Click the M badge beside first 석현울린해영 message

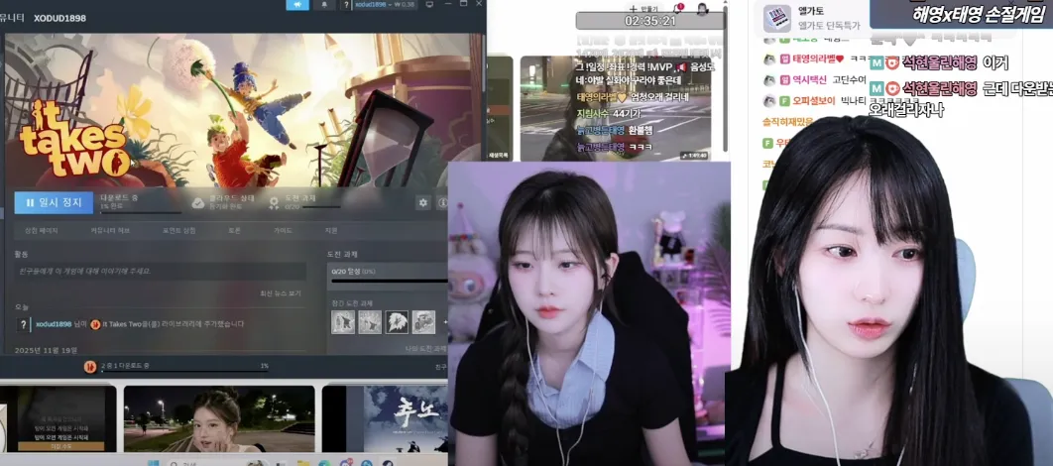877,63
